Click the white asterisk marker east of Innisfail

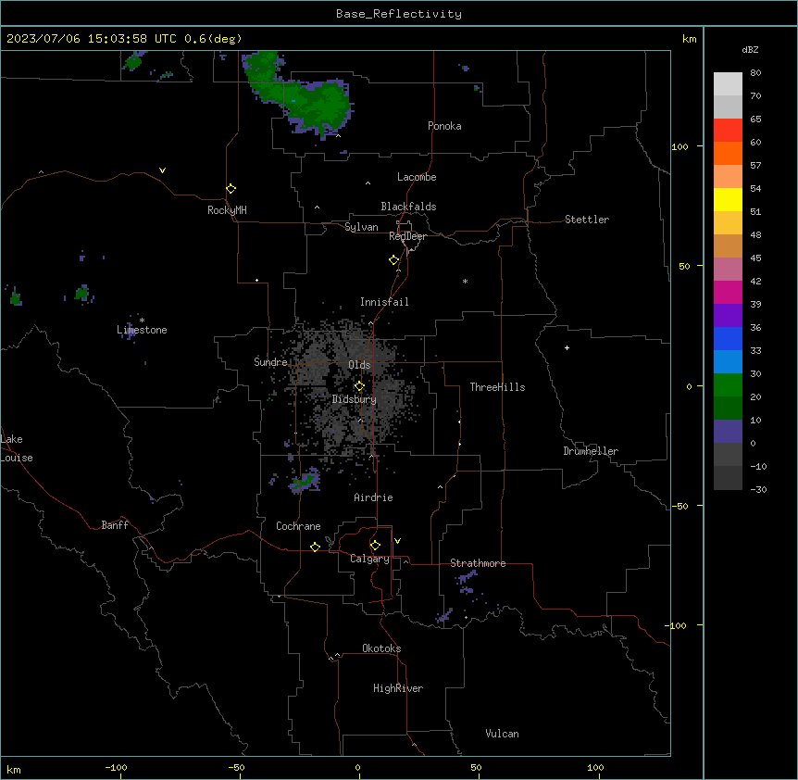[x=465, y=281]
